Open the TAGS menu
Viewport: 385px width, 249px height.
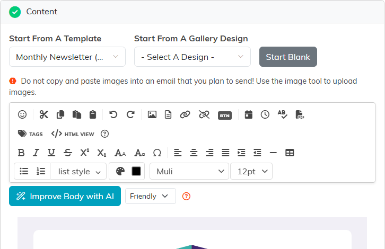pos(30,134)
